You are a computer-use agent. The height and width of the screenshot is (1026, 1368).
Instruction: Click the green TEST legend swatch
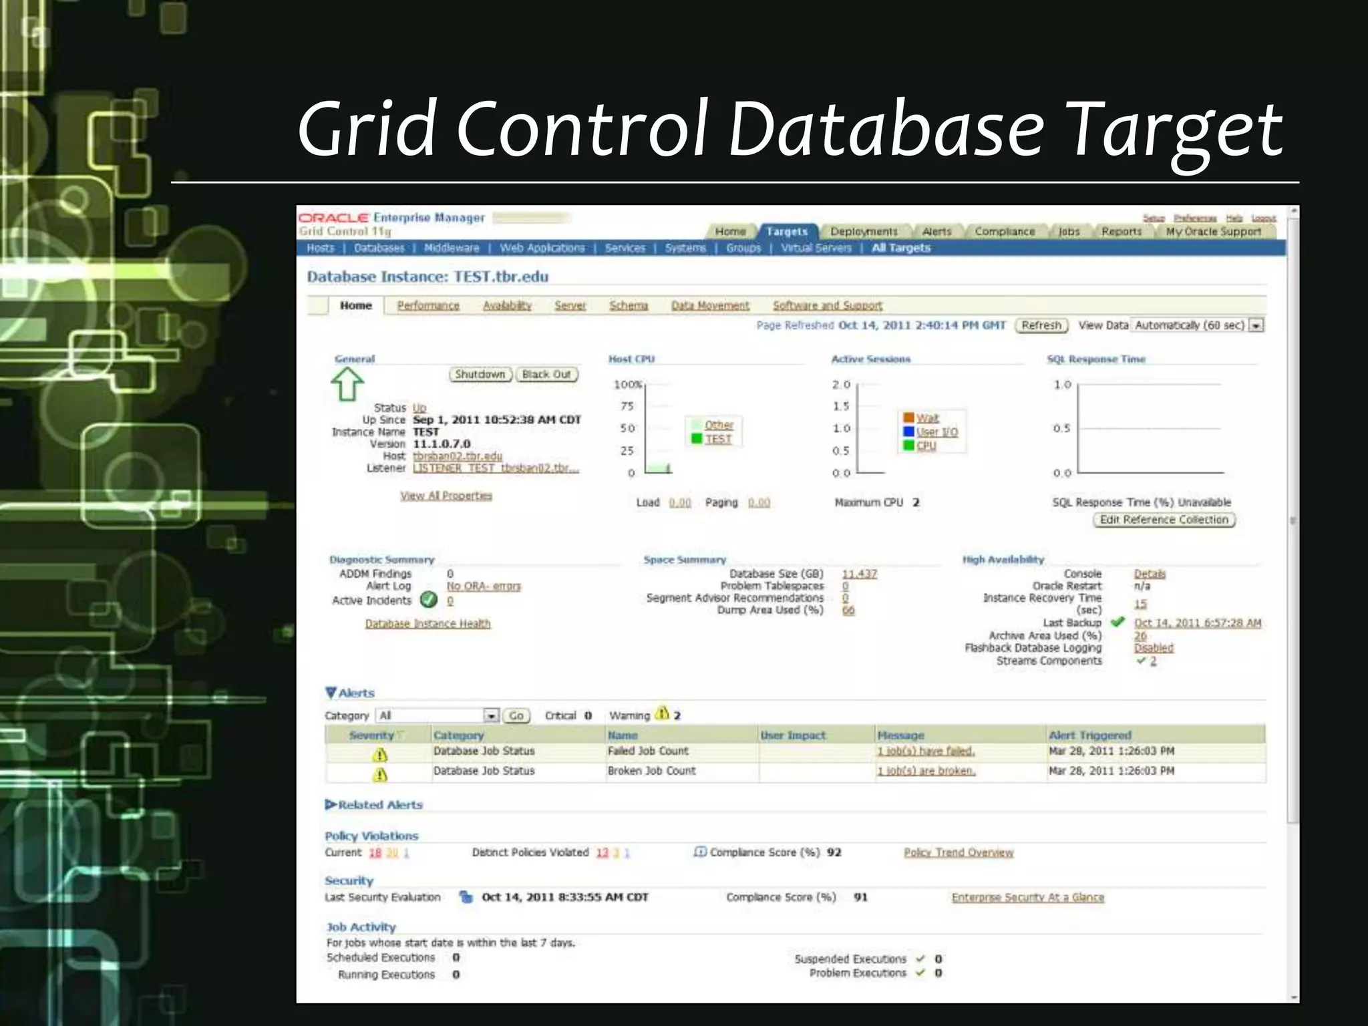(697, 439)
